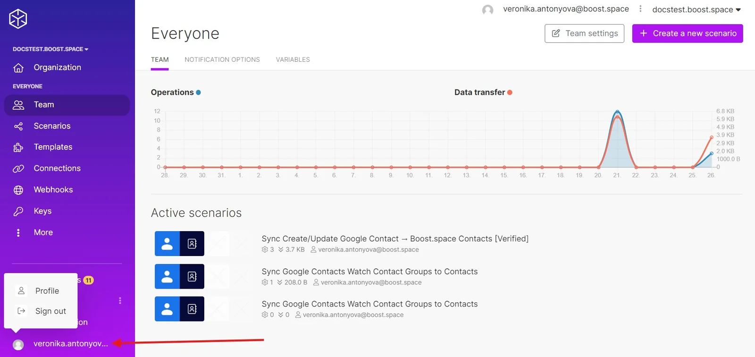Click the orange 11 notification badge
The height and width of the screenshot is (357, 755).
(88, 280)
